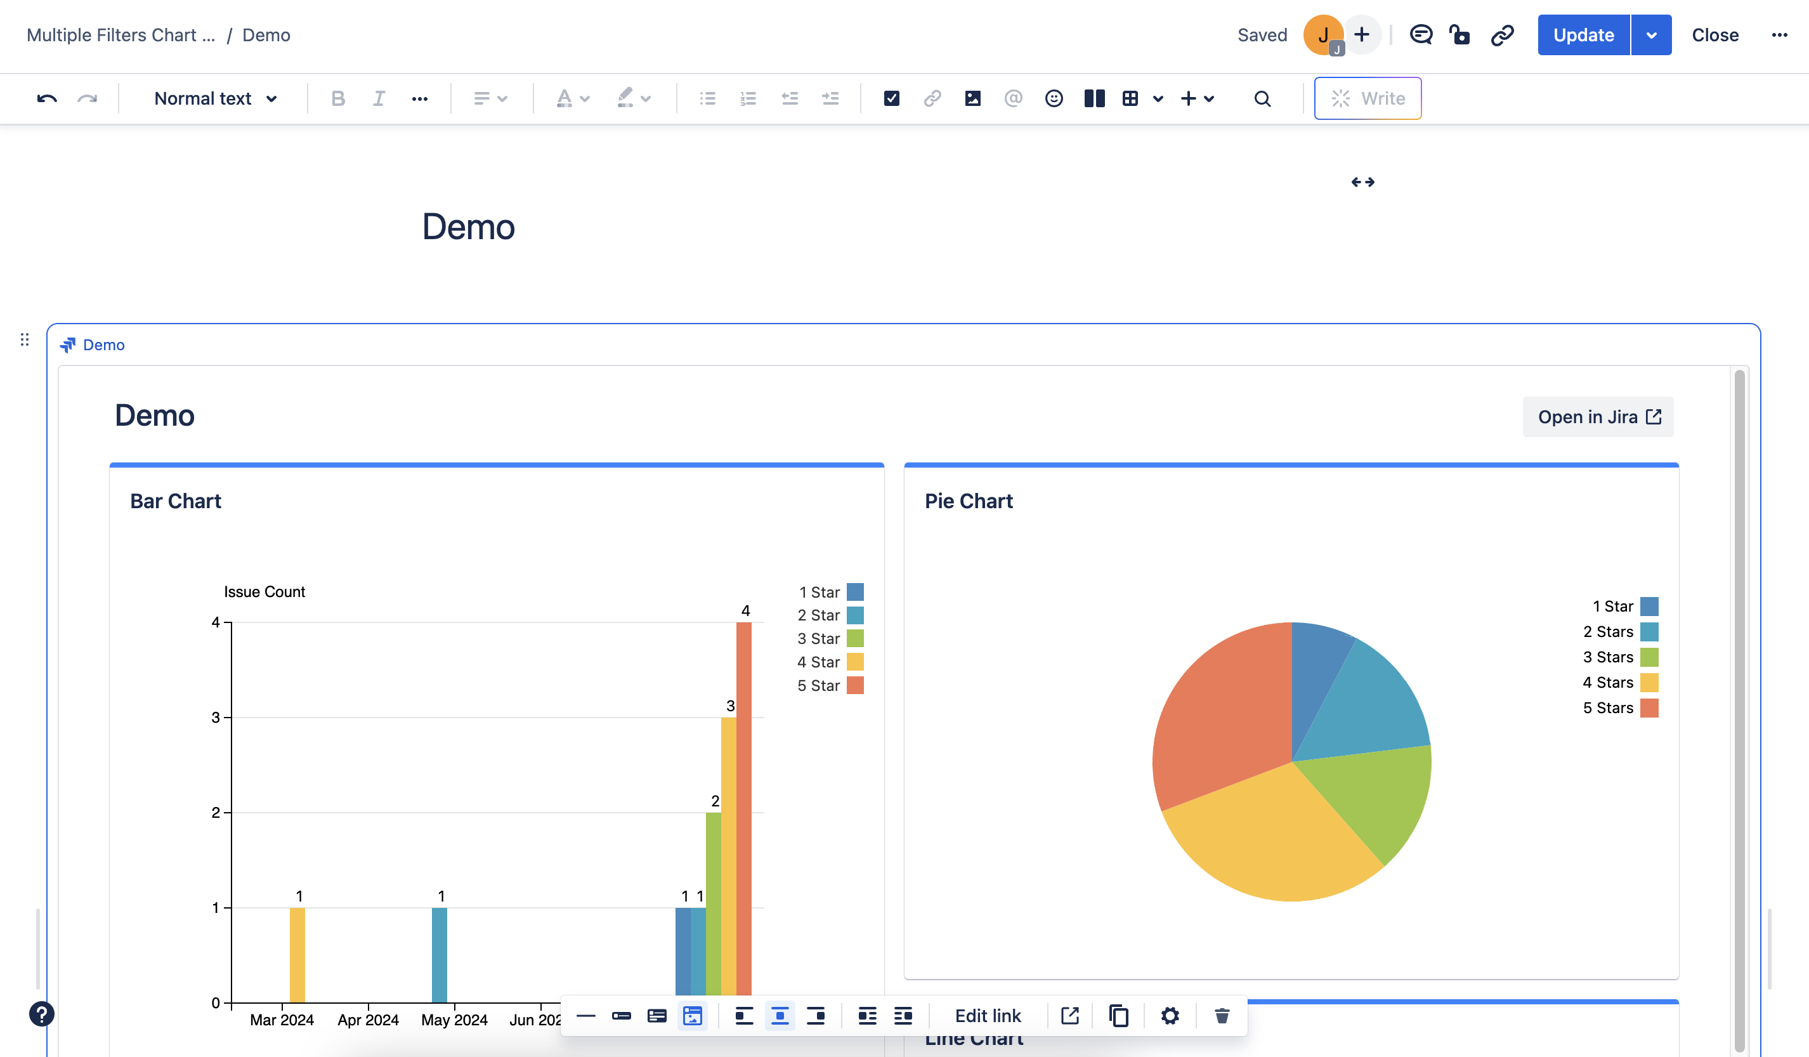Open the emoji picker
Image resolution: width=1809 pixels, height=1057 pixels.
tap(1054, 98)
